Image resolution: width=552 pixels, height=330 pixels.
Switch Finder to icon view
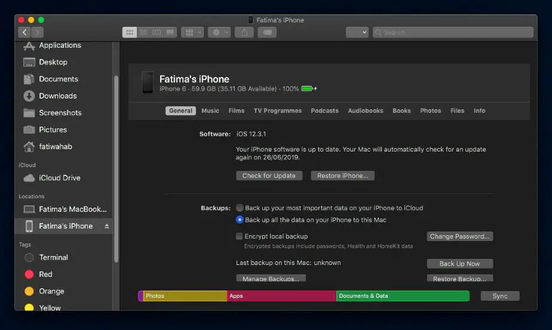click(x=130, y=32)
